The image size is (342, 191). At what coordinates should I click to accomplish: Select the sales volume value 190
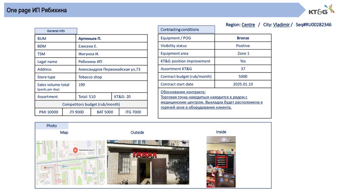click(x=82, y=85)
